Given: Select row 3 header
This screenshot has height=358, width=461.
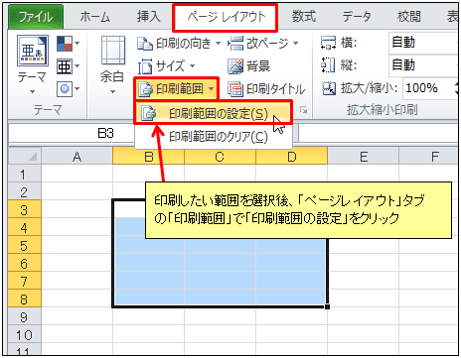Looking at the screenshot, I should [x=25, y=209].
